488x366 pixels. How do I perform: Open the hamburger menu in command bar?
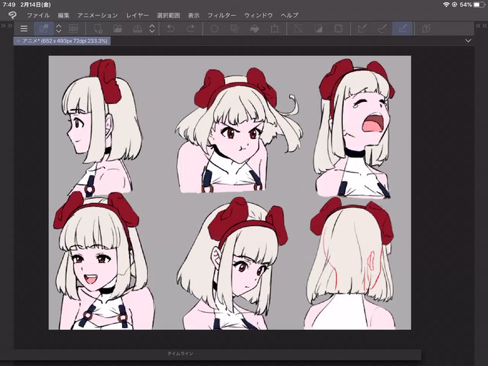(x=24, y=29)
